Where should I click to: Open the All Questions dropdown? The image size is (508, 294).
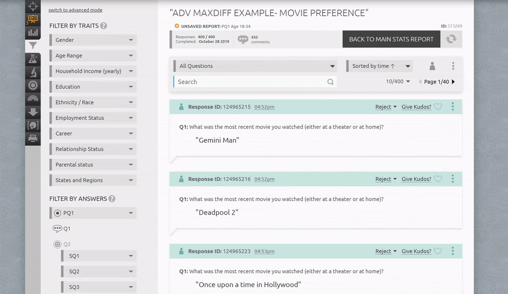pos(255,66)
